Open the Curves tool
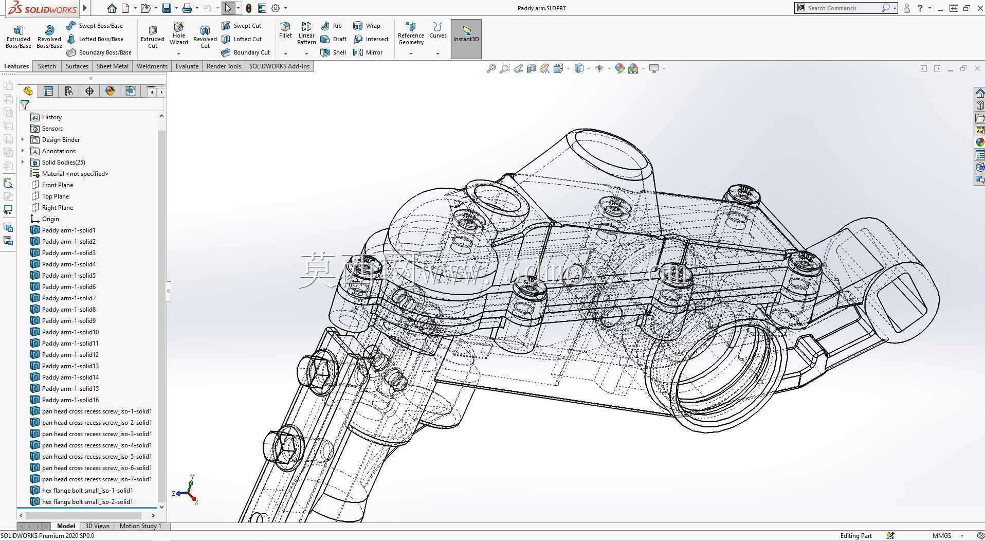985x541 pixels. coord(437,30)
